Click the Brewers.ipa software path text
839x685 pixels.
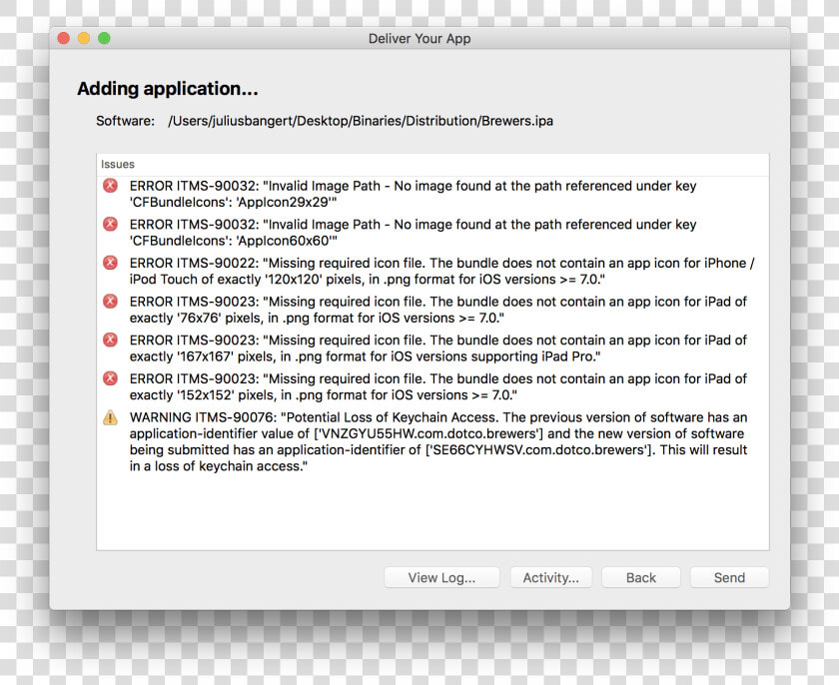click(361, 121)
